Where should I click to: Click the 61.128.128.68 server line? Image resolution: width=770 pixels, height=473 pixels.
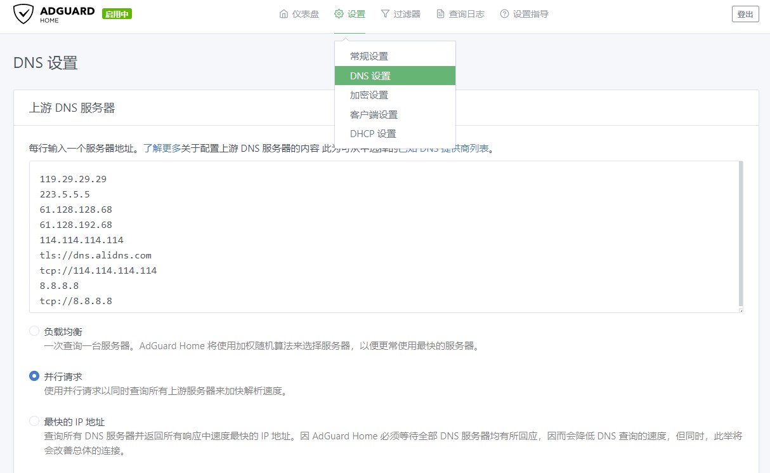pos(75,210)
